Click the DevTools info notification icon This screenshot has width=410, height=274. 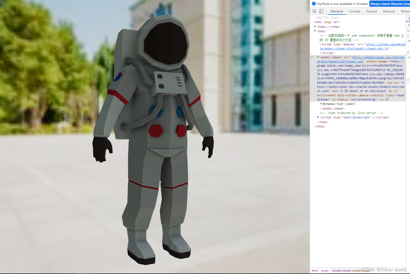(x=314, y=4)
